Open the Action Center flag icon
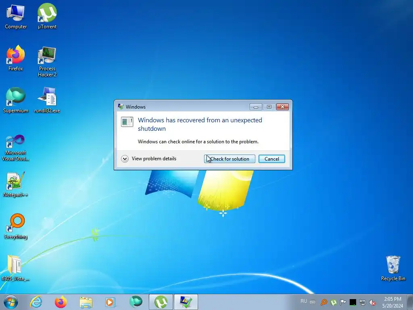Viewport: 413px width, 310px height. tap(343, 302)
